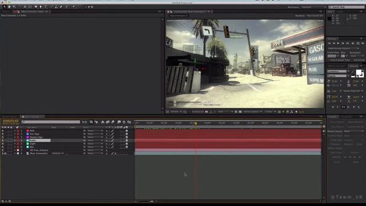Select the Unified Camera tool
Image resolution: width=366 pixels, height=206 pixels.
tap(25, 7)
